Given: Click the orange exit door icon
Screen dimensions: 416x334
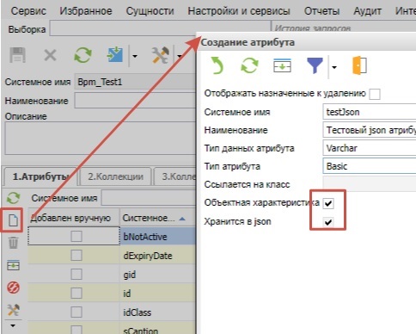Looking at the screenshot, I should coord(359,65).
